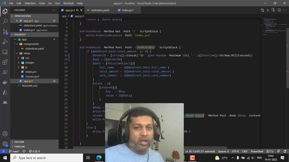Screen dimensions: 289x162
Task: Open the Extensions view
Action: coord(5,62)
